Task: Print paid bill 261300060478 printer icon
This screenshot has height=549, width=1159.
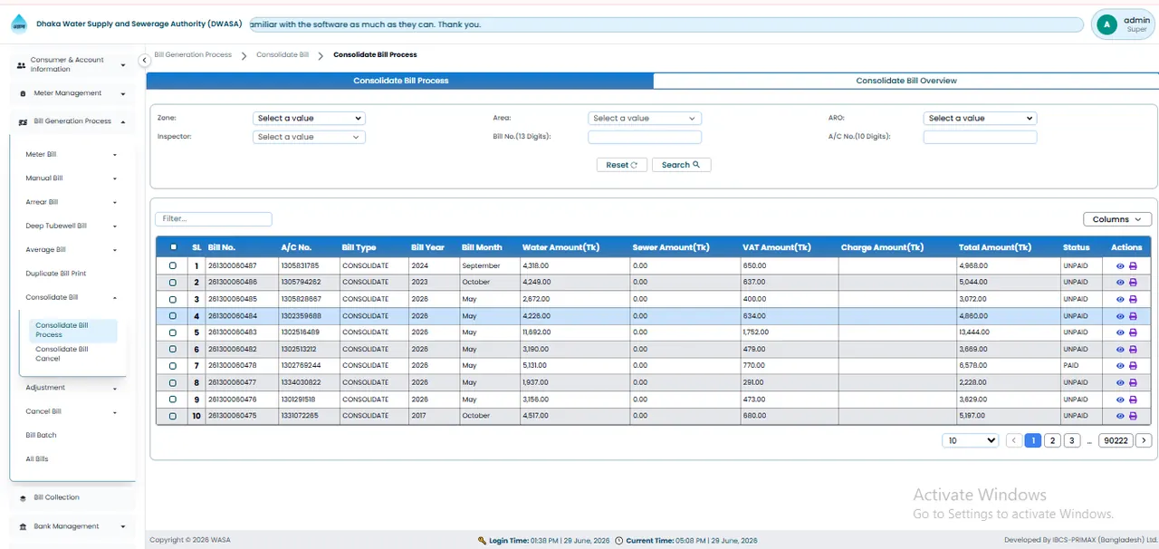Action: tap(1133, 366)
